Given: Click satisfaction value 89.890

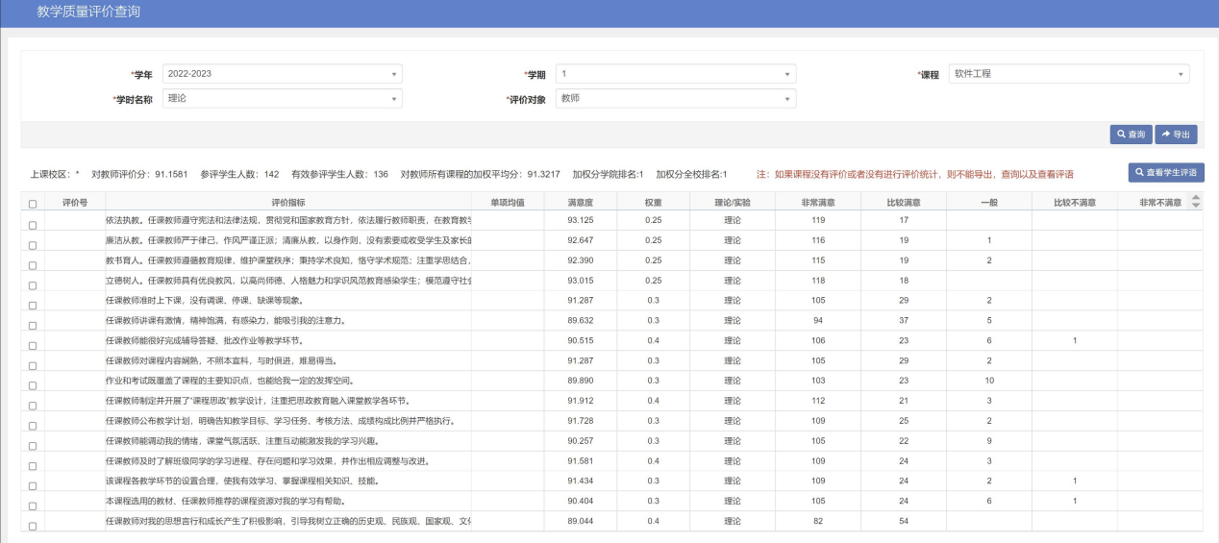Looking at the screenshot, I should tap(580, 381).
